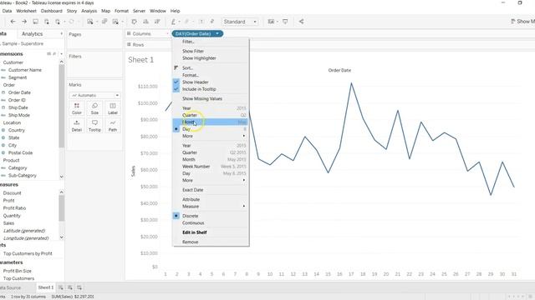Choose Filter... from the context menu
The height and width of the screenshot is (300, 535).
click(210, 42)
